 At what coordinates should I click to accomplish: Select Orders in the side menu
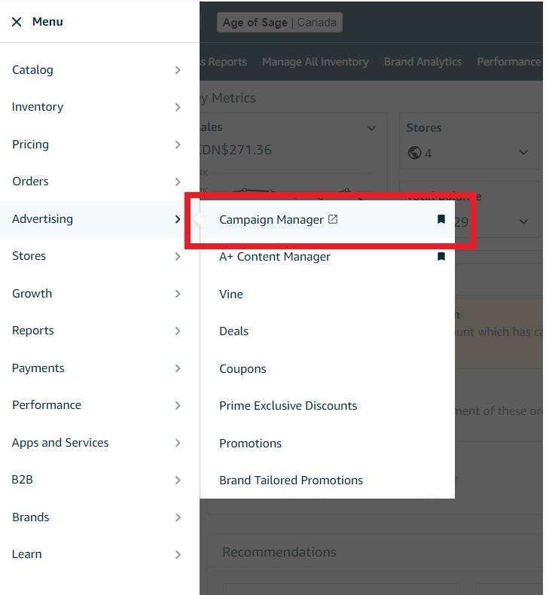(30, 182)
